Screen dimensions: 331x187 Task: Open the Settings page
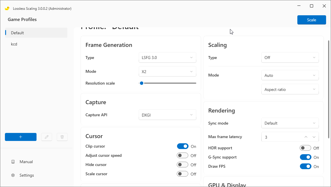click(x=26, y=175)
